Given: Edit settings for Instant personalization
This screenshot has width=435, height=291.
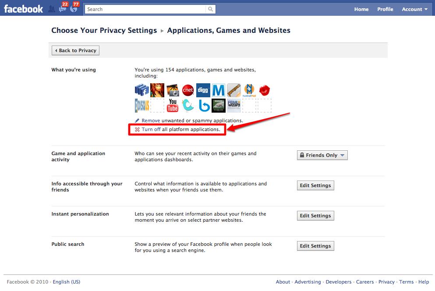Looking at the screenshot, I should point(315,216).
